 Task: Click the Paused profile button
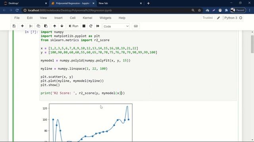238,10
